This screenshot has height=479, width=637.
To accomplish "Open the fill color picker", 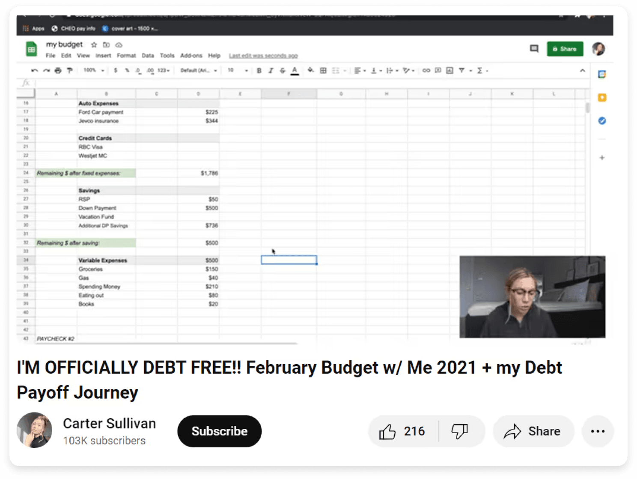I will [x=311, y=70].
